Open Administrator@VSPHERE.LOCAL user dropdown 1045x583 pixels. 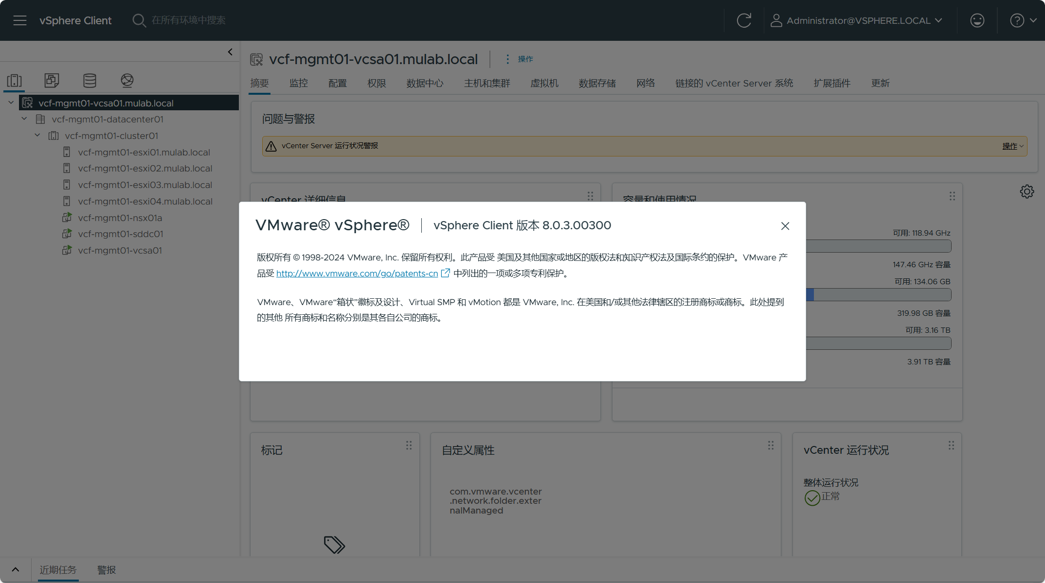[x=857, y=20]
